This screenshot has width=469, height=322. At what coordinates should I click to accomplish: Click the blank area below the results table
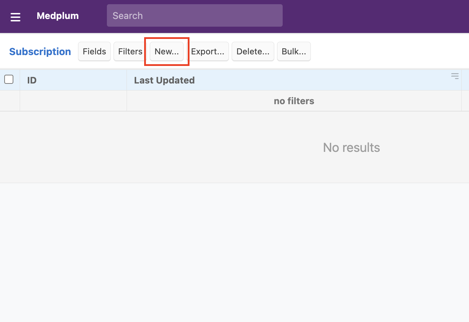pos(234,253)
